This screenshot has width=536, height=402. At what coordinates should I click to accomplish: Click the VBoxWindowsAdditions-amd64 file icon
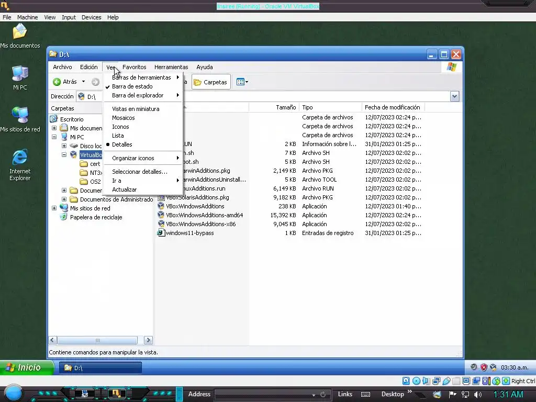(161, 215)
